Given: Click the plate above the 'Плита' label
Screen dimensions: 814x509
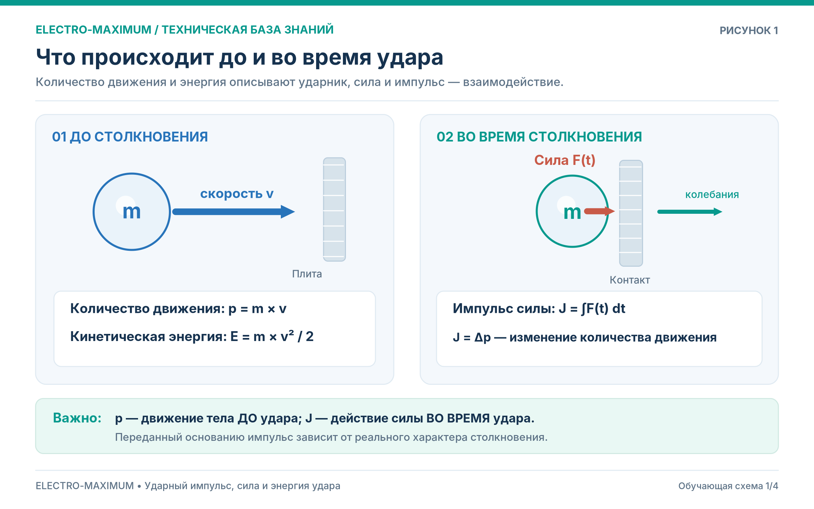Looking at the screenshot, I should (x=334, y=209).
